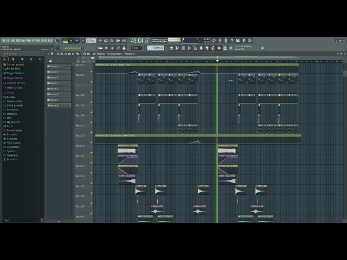Open the global snap selector dropdown
Image resolution: width=347 pixels, height=260 pixels.
tap(137, 48)
